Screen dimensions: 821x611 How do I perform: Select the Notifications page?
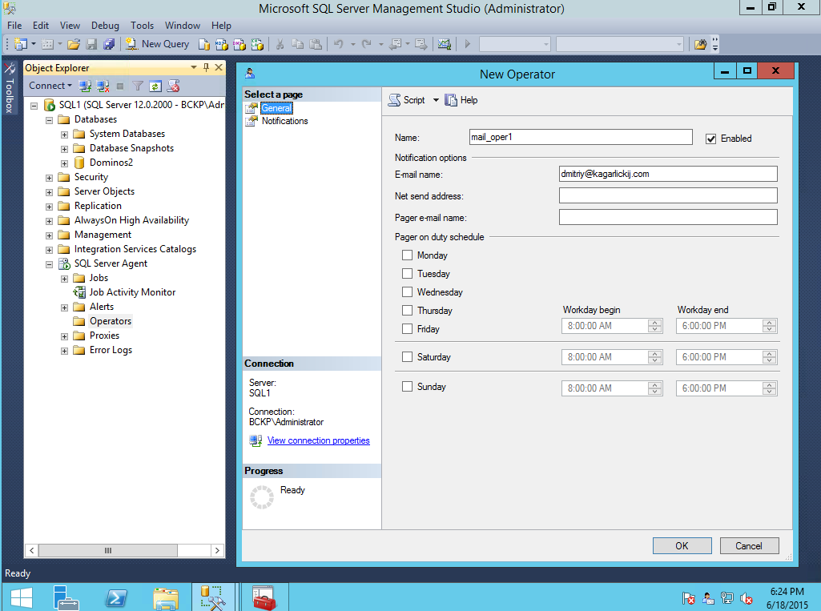point(284,121)
